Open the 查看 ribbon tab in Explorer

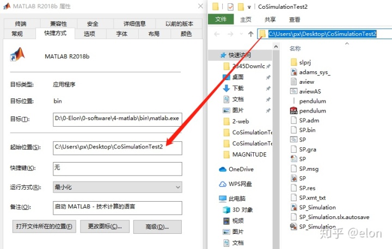(x=295, y=20)
